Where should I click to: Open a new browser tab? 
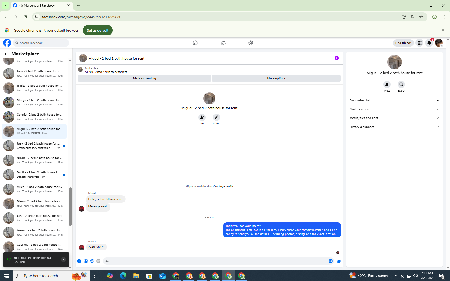pos(78,5)
